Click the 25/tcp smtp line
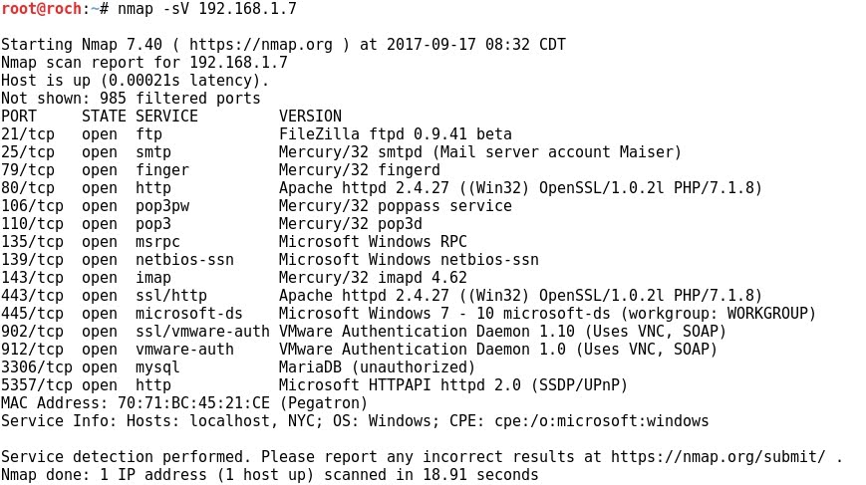Screen dimensions: 866x485 (341, 152)
